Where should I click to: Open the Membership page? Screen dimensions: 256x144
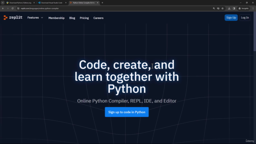pyautogui.click(x=56, y=18)
